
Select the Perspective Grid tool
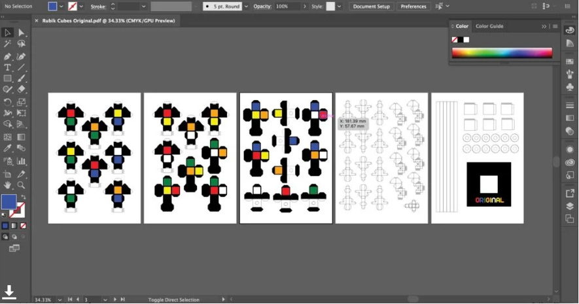tap(22, 124)
